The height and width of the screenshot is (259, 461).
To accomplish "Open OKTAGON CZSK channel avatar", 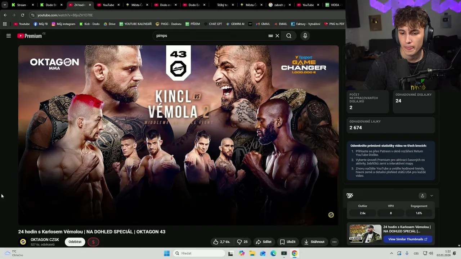I will (x=23, y=242).
